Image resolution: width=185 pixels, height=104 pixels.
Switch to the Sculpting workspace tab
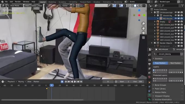point(62,2)
